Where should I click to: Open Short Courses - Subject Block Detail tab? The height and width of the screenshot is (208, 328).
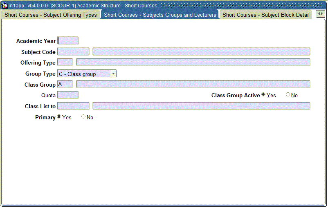coord(266,15)
